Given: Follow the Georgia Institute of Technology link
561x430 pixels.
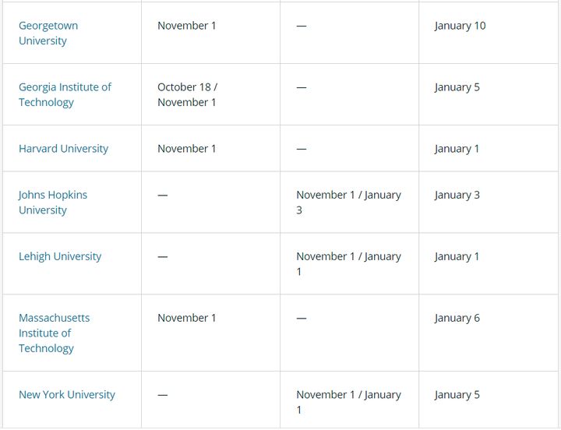Looking at the screenshot, I should [x=65, y=94].
